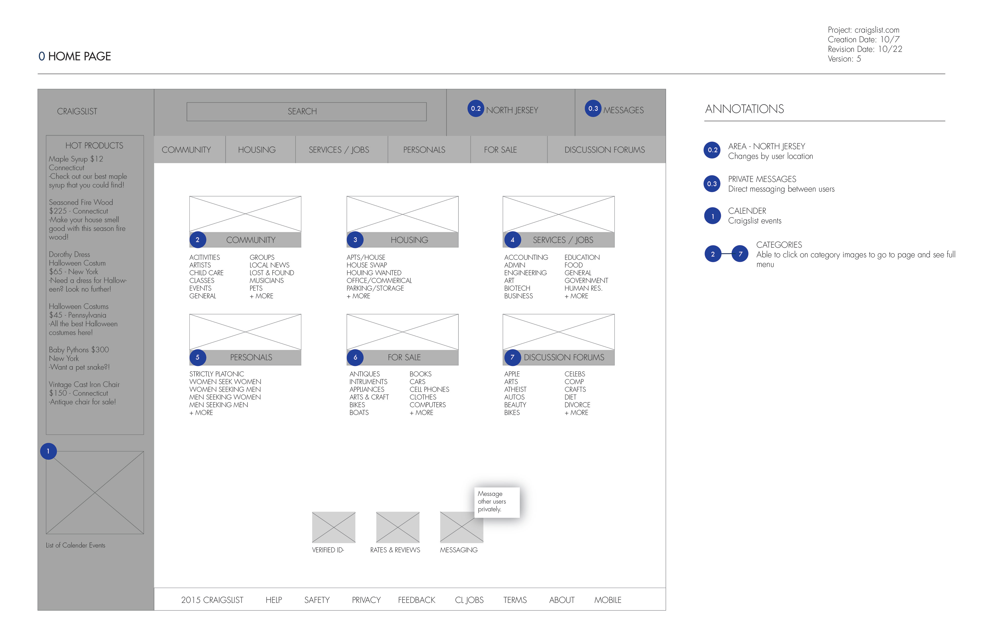Expand + MORE under Discussion Forums
The image size is (983, 636).
(576, 413)
